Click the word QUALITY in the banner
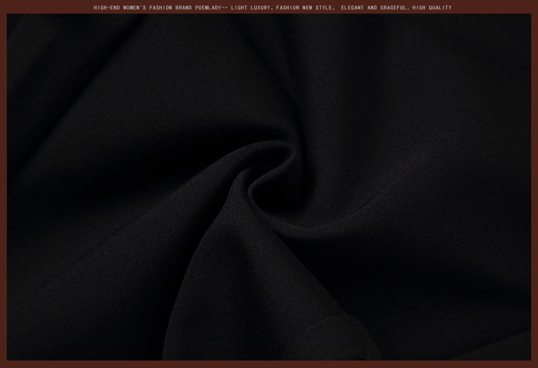This screenshot has width=538, height=368. pyautogui.click(x=440, y=8)
